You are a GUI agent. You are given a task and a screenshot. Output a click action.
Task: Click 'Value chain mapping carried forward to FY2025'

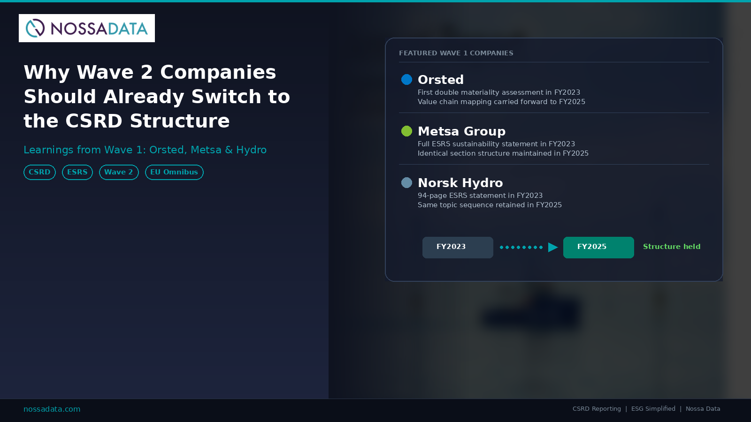pos(501,102)
